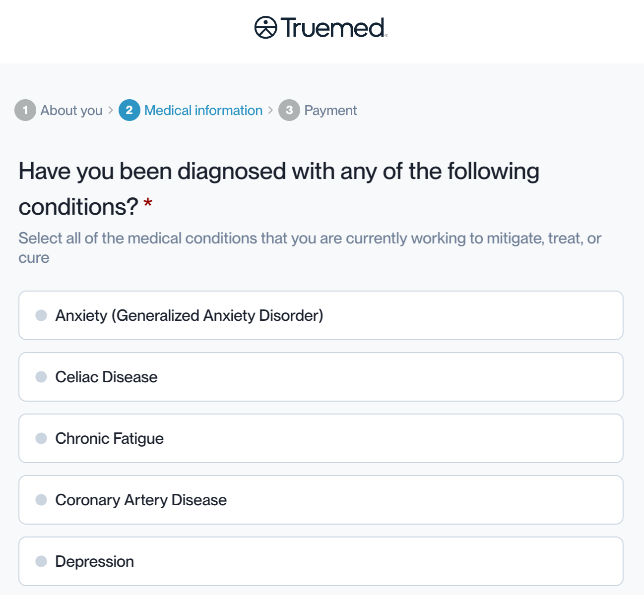Click the Truemed wordmark text
Image resolution: width=644 pixels, height=595 pixels.
tap(333, 28)
